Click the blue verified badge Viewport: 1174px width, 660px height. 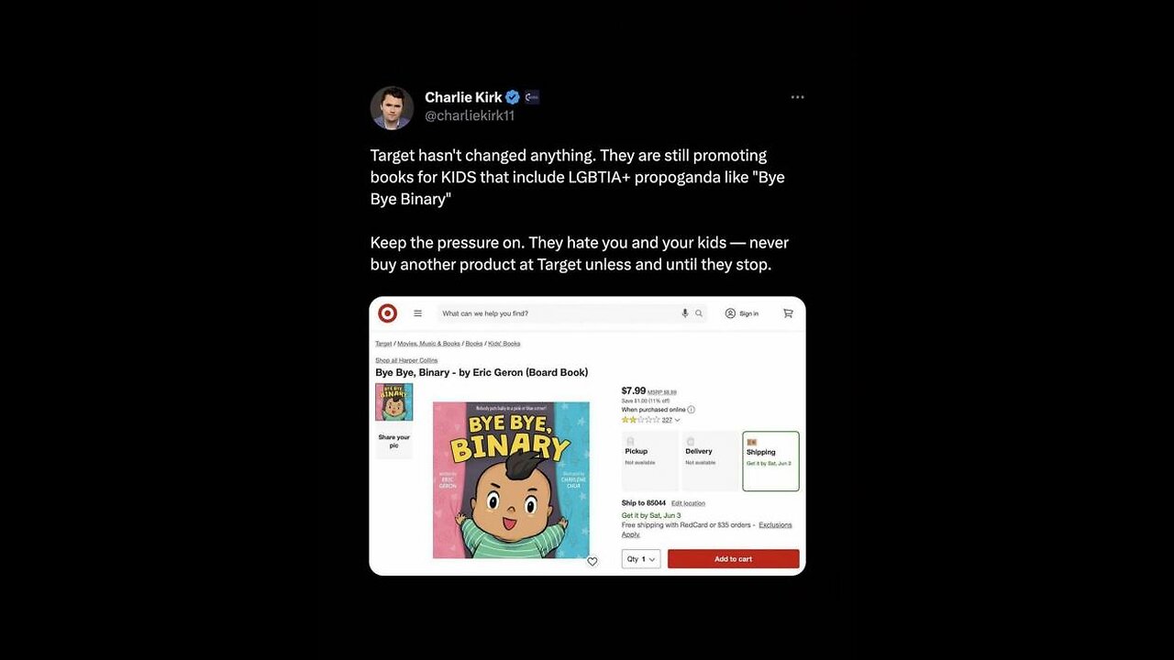click(513, 97)
